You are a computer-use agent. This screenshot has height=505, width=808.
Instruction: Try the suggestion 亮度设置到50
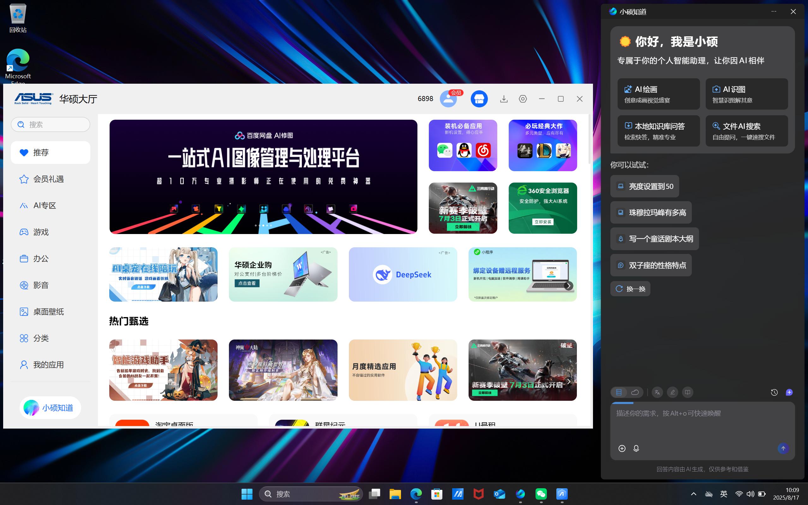[644, 186]
